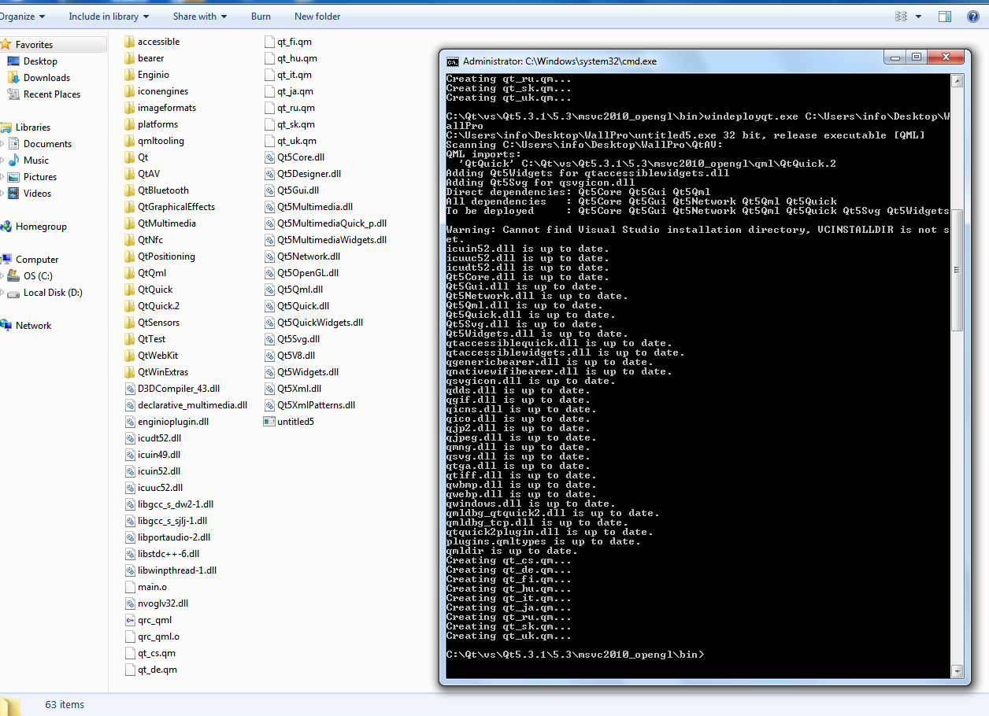989x716 pixels.
Task: Toggle the preview pane icon
Action: coord(946,16)
